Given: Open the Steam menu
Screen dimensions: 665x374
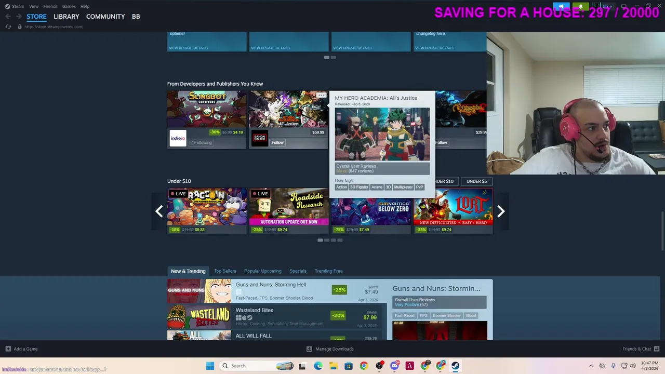Looking at the screenshot, I should 18,6.
